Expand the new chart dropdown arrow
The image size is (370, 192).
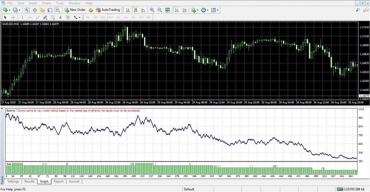pyautogui.click(x=10, y=10)
